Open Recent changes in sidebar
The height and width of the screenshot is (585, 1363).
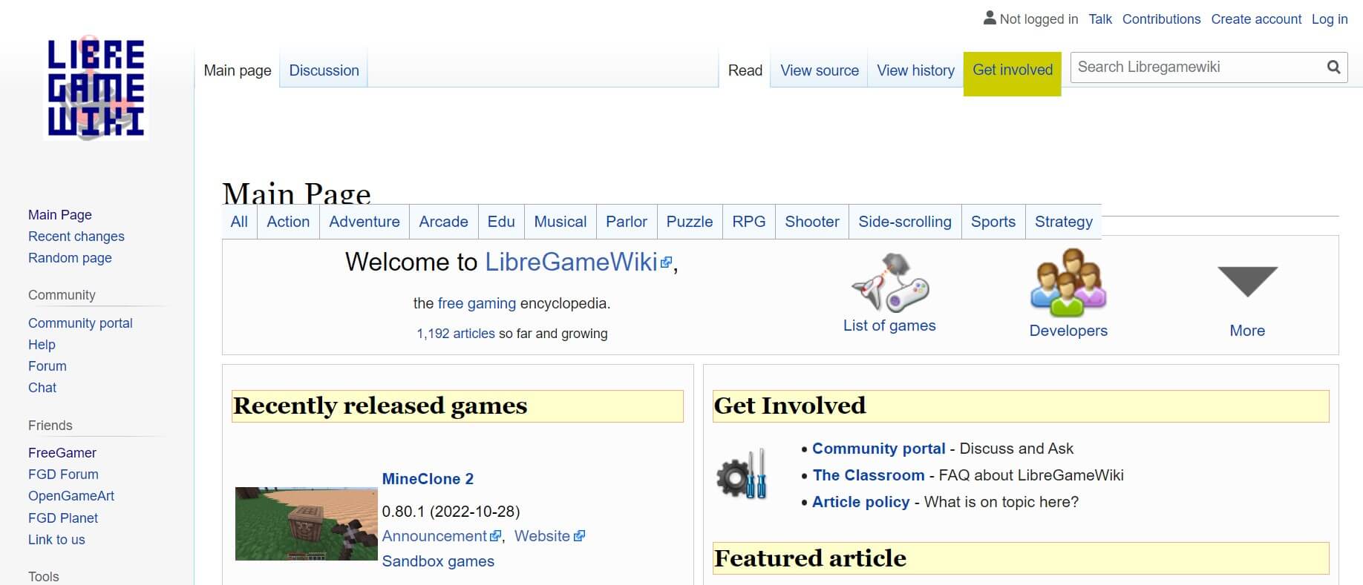coord(76,237)
